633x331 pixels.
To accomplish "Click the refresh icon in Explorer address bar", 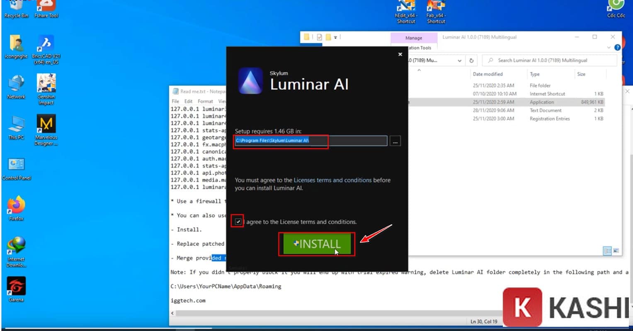I will pyautogui.click(x=471, y=60).
